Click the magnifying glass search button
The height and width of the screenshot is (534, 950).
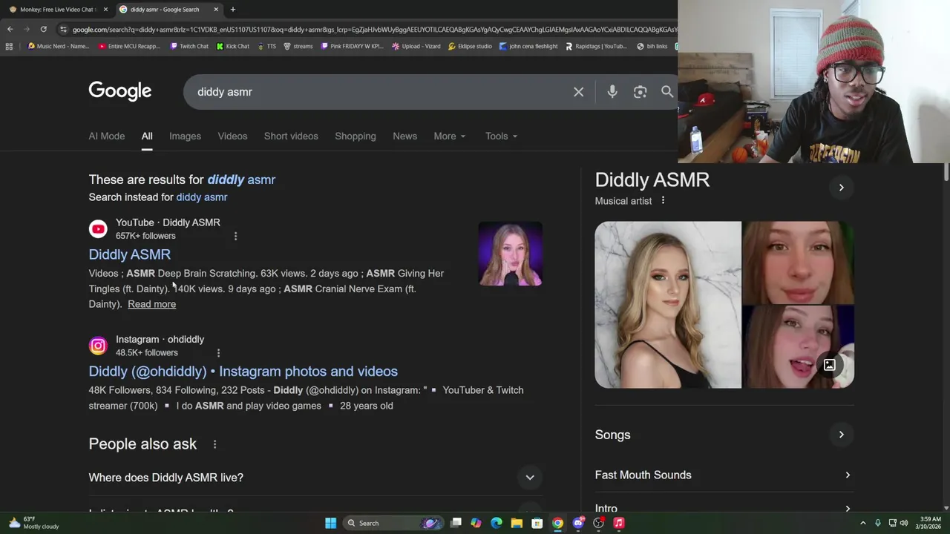(x=667, y=92)
